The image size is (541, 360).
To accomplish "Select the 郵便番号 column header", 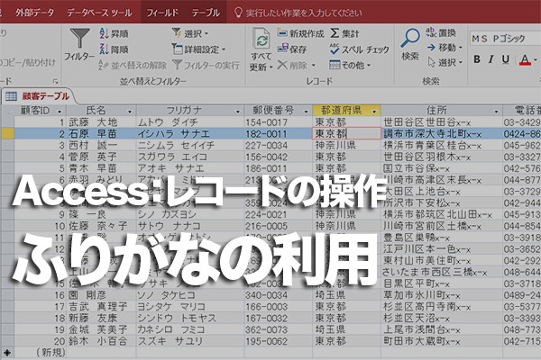I will click(x=279, y=111).
